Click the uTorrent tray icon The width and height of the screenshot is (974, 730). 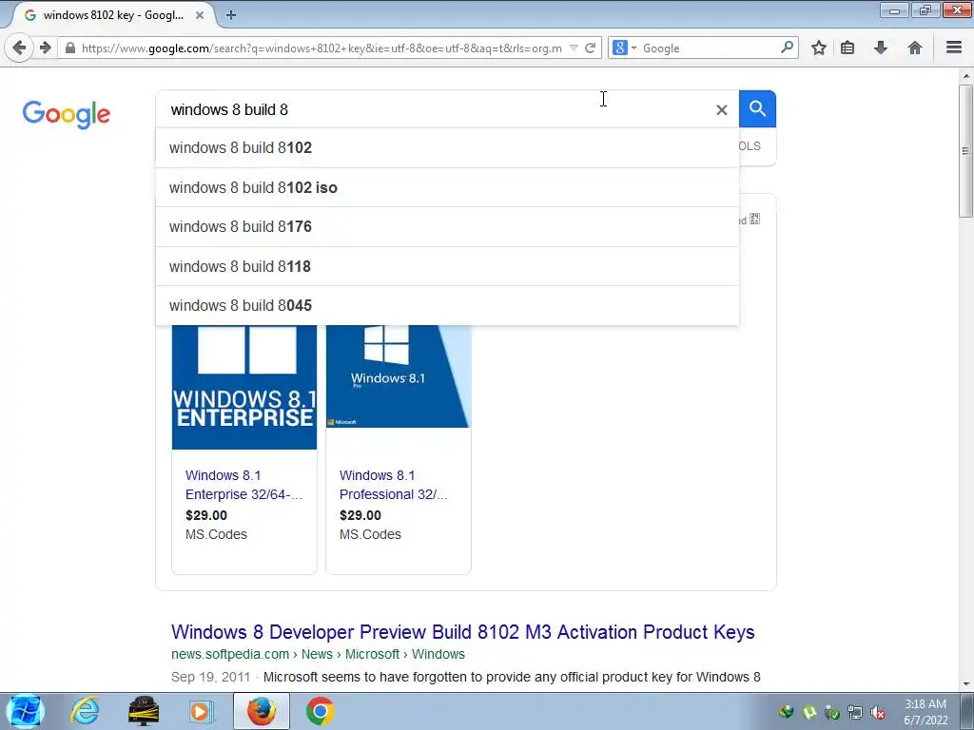[809, 712]
